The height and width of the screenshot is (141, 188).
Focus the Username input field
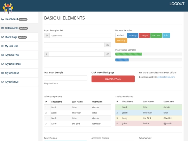80,36
